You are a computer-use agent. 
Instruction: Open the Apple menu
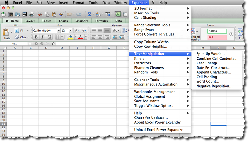coord(6,3)
